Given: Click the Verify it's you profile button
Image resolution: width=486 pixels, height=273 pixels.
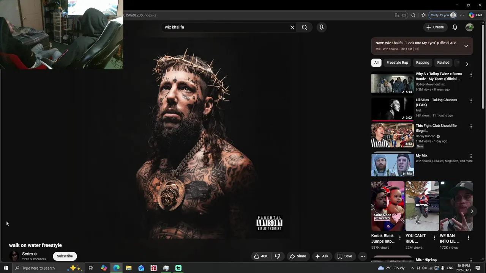Looking at the screenshot, I should tap(443, 15).
